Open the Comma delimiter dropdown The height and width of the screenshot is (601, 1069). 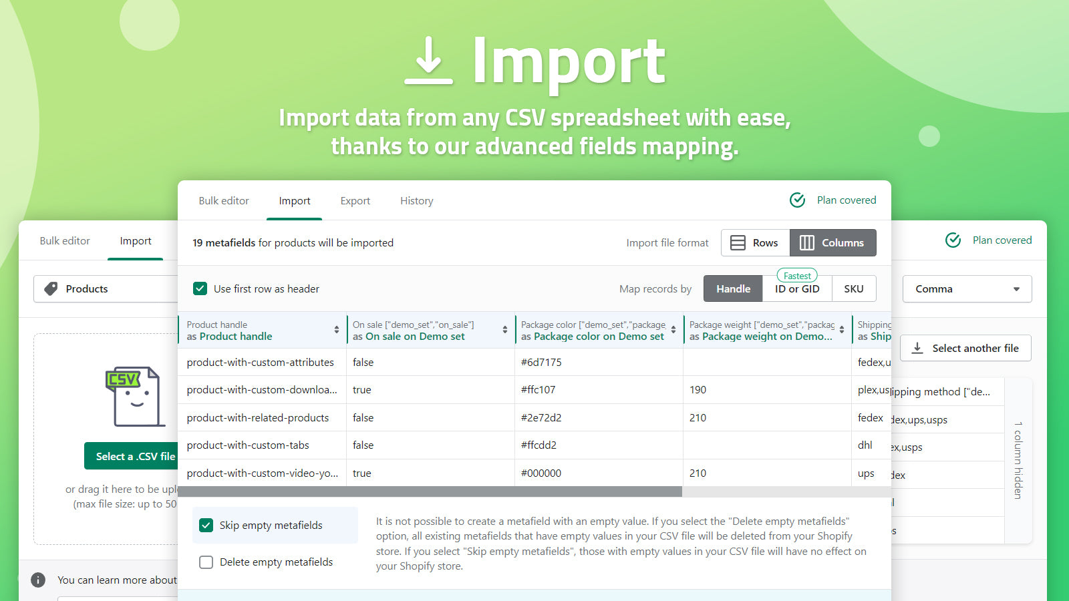pos(967,288)
